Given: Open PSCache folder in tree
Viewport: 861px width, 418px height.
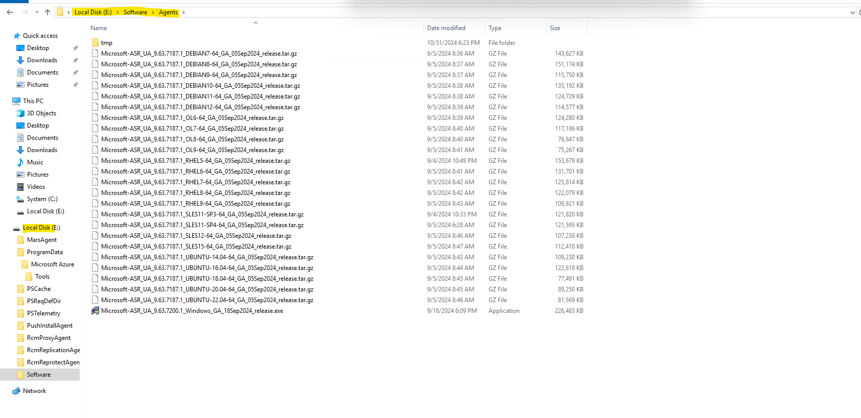Looking at the screenshot, I should pyautogui.click(x=39, y=289).
